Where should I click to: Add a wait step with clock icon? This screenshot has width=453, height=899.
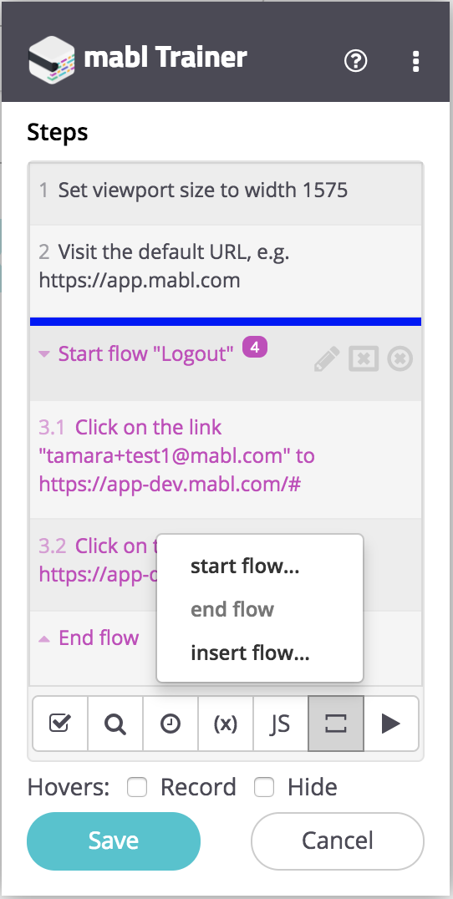[x=171, y=724]
